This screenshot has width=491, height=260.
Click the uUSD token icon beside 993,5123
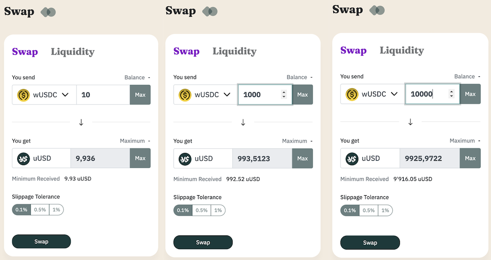coord(185,159)
